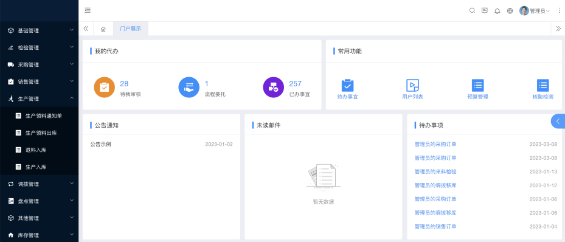Go to home tab house icon
565x242 pixels.
(x=103, y=29)
